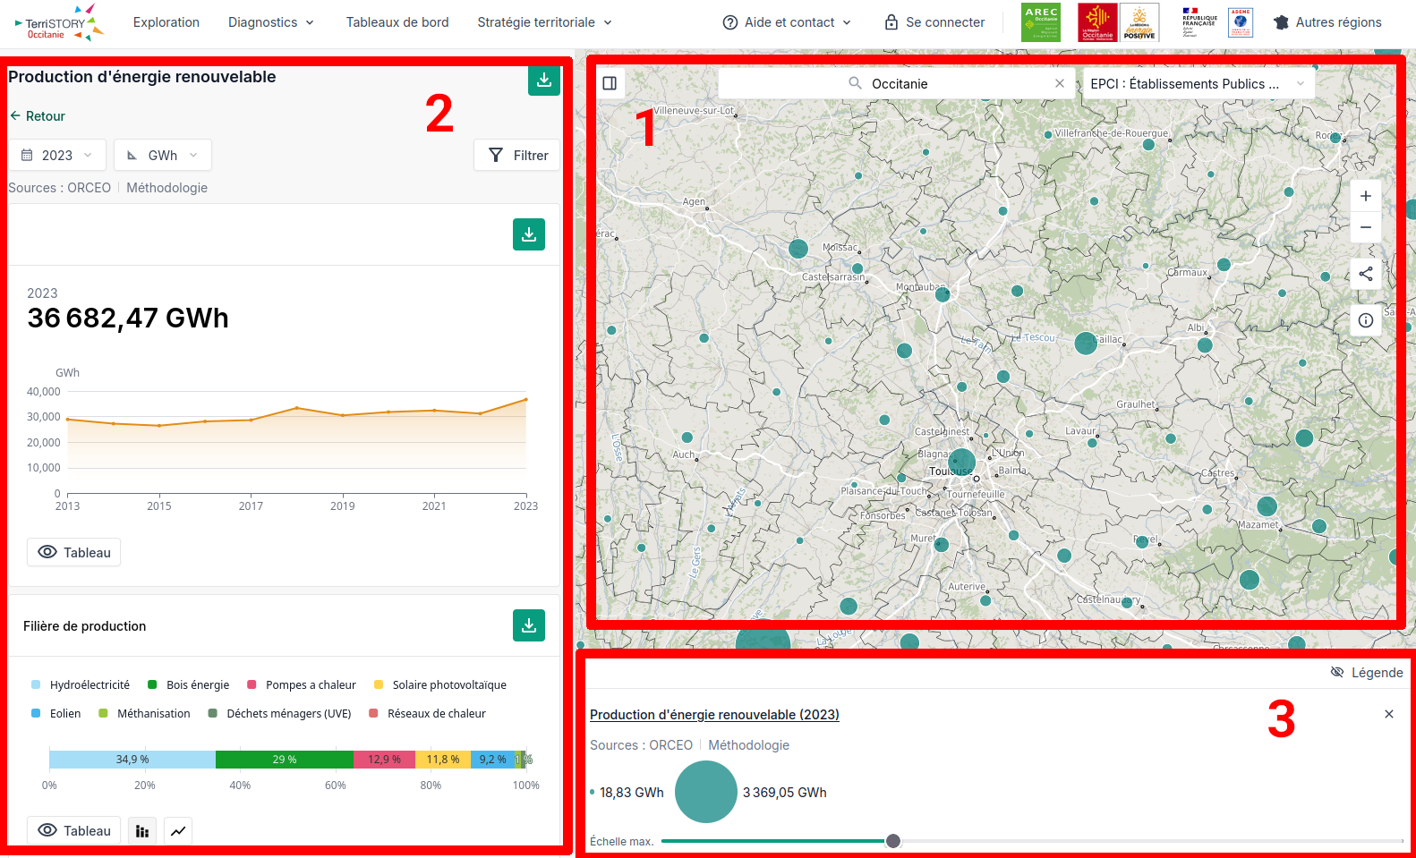Screen dimensions: 1416x858
Task: Share the map view
Action: click(1366, 274)
